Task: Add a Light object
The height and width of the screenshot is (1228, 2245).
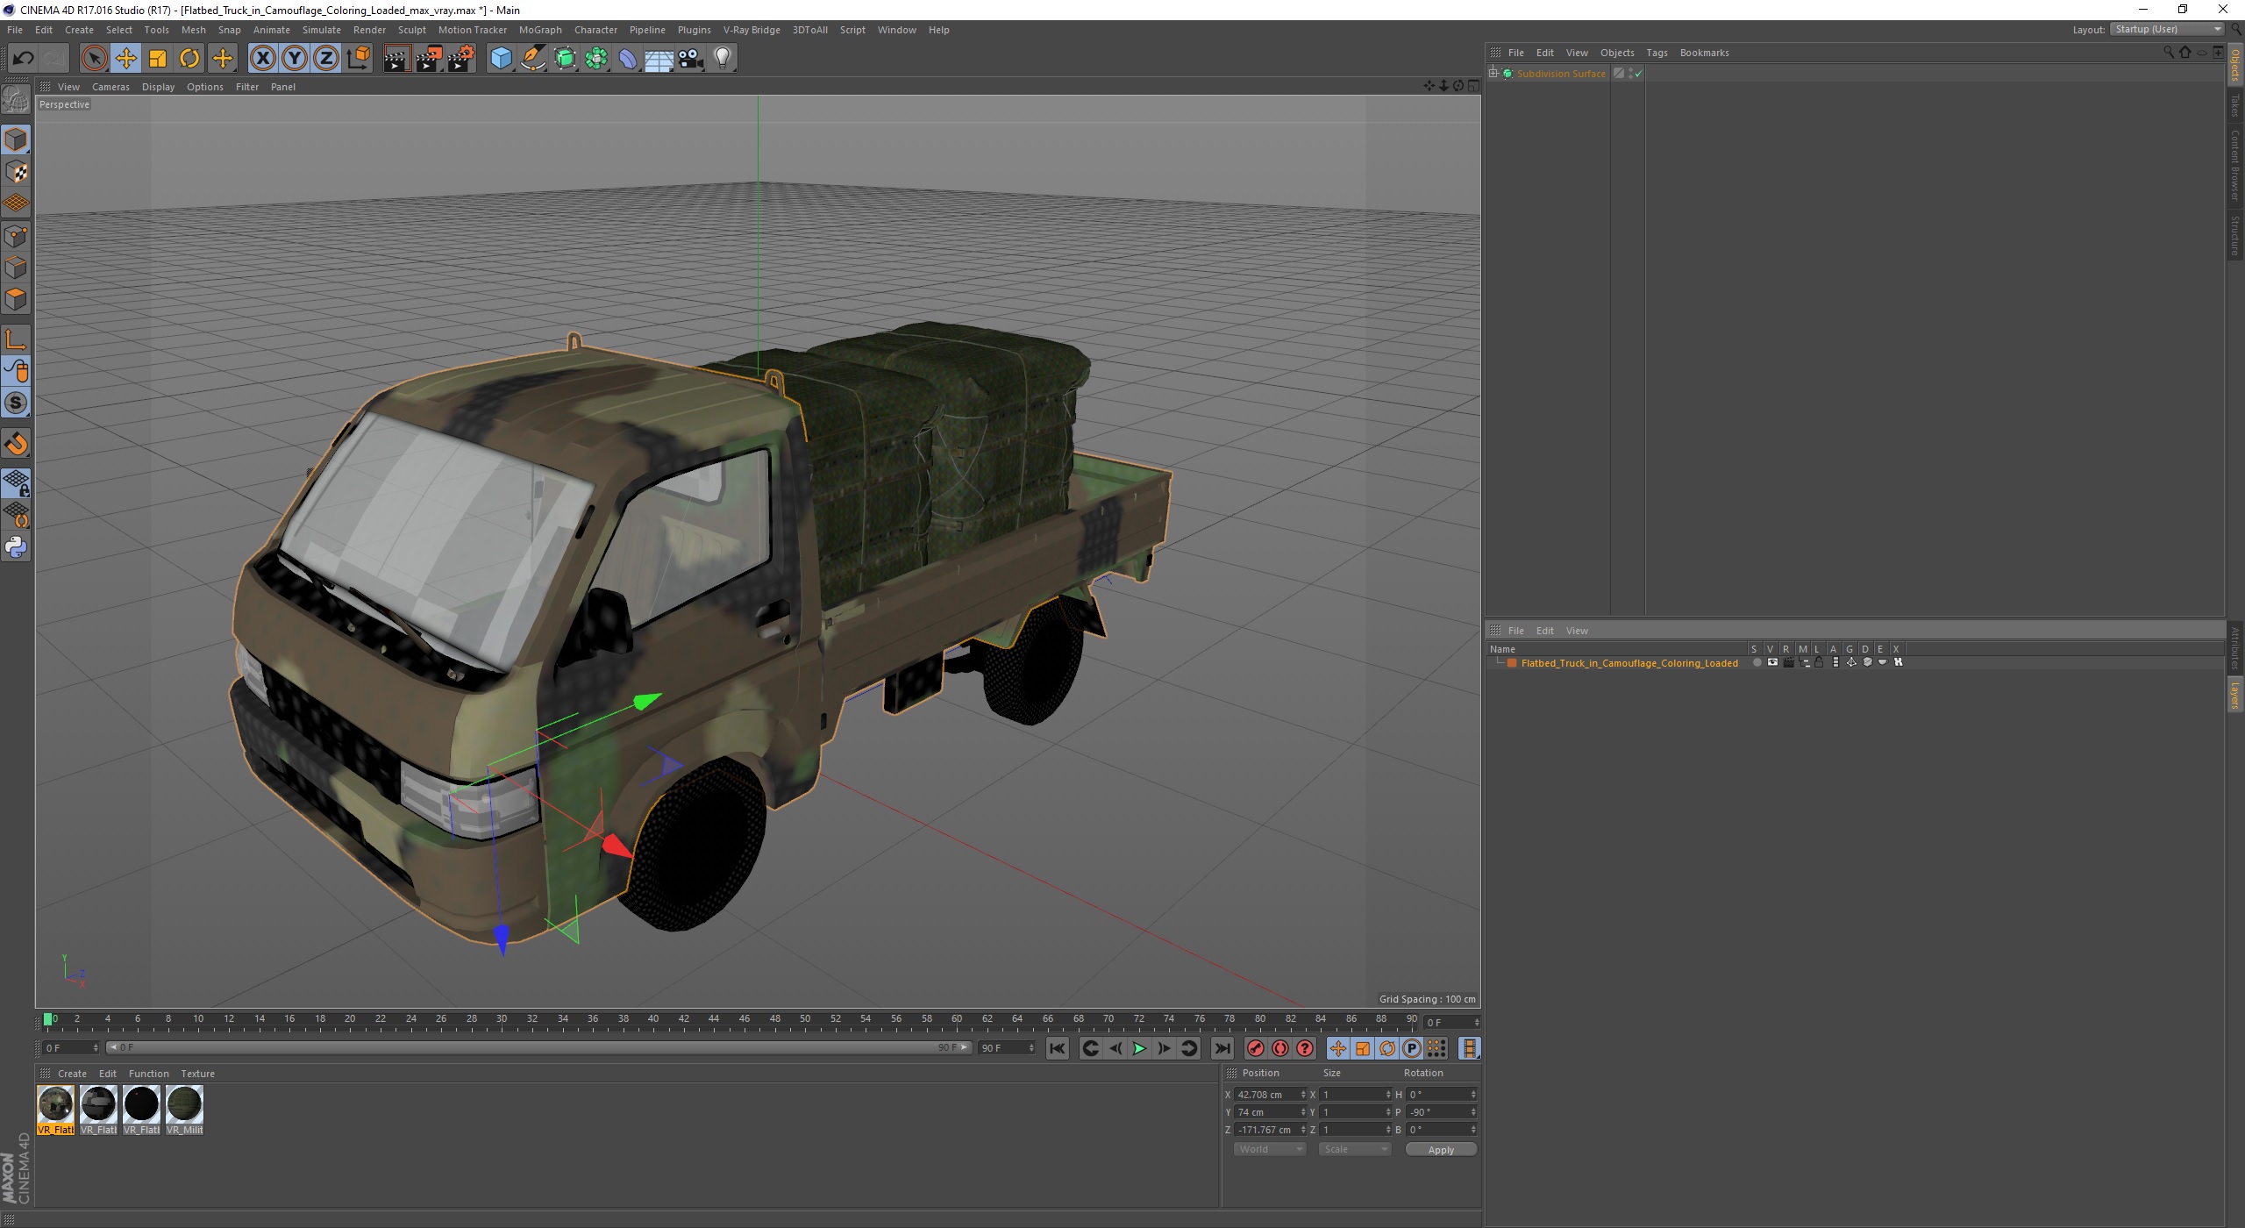Action: (x=723, y=59)
